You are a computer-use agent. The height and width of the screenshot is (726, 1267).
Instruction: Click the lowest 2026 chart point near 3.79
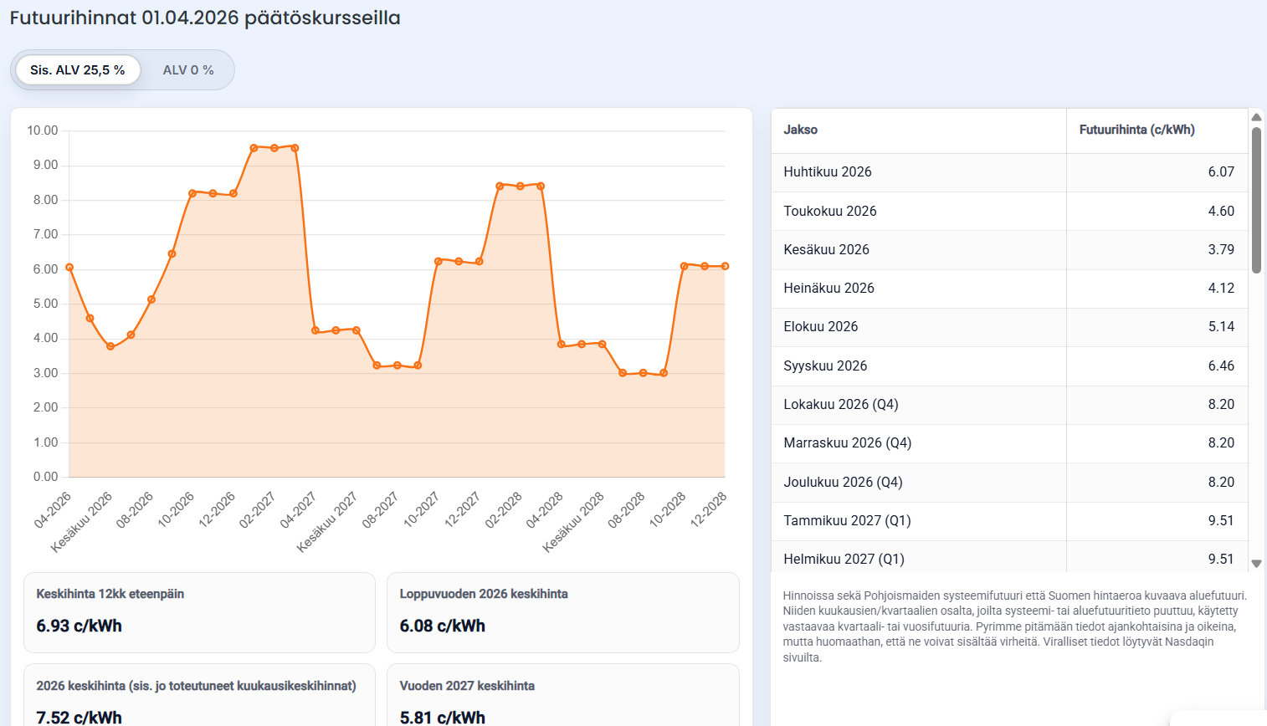pyautogui.click(x=110, y=346)
